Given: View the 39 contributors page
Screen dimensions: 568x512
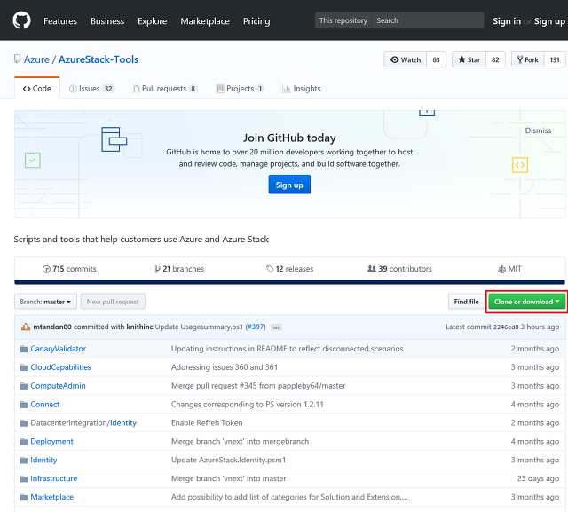Looking at the screenshot, I should point(399,269).
